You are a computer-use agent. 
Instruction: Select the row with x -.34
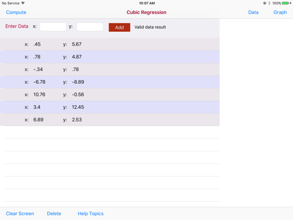click(110, 70)
